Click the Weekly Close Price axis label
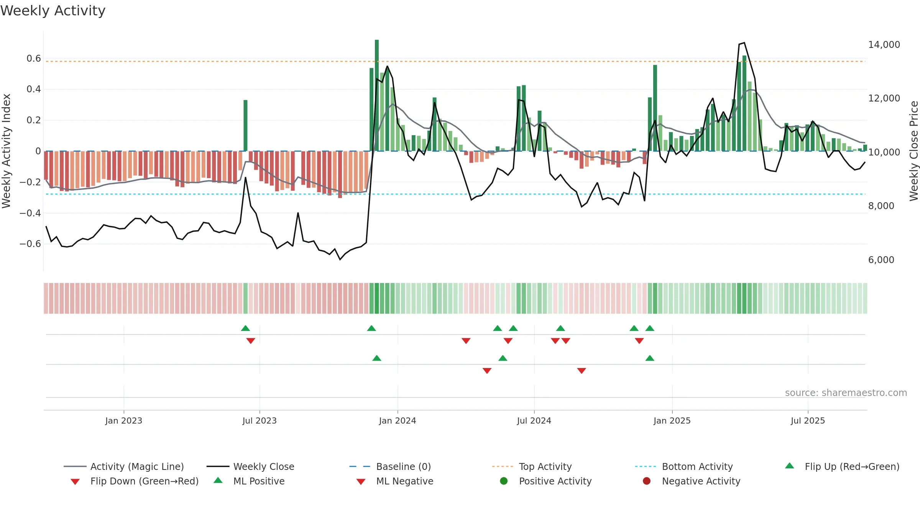The height and width of the screenshot is (517, 920). point(914,151)
